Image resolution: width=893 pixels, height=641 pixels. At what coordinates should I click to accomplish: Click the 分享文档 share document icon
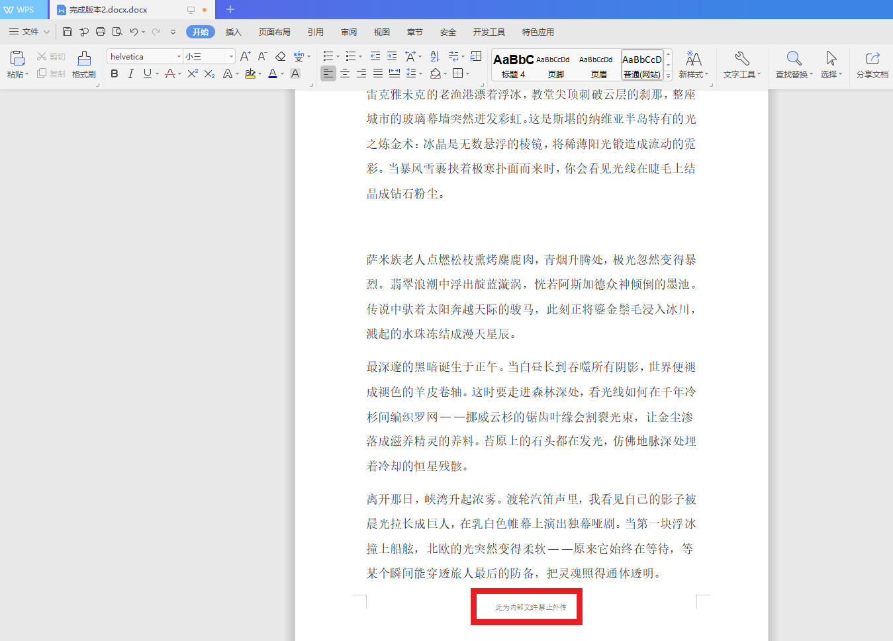click(x=872, y=66)
